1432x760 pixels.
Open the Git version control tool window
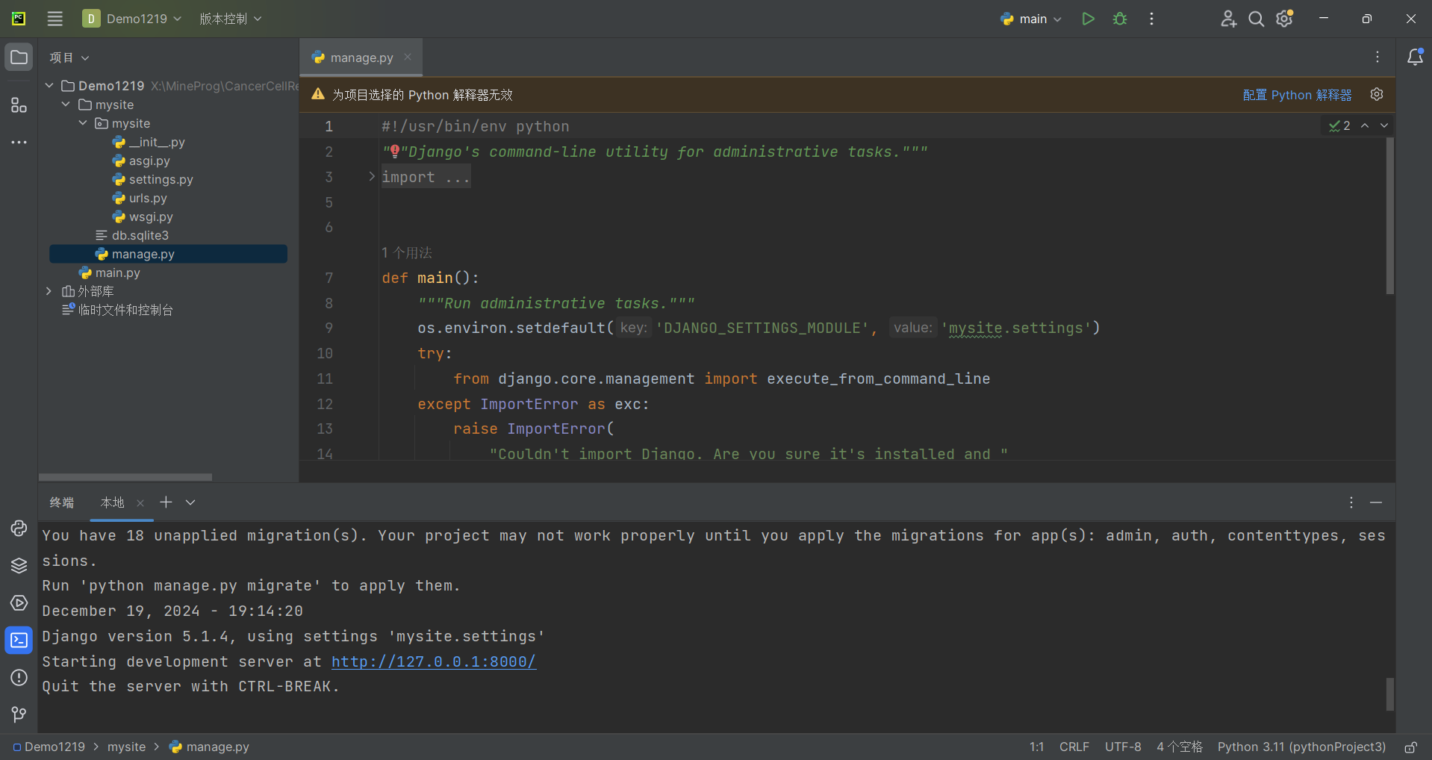(x=19, y=714)
